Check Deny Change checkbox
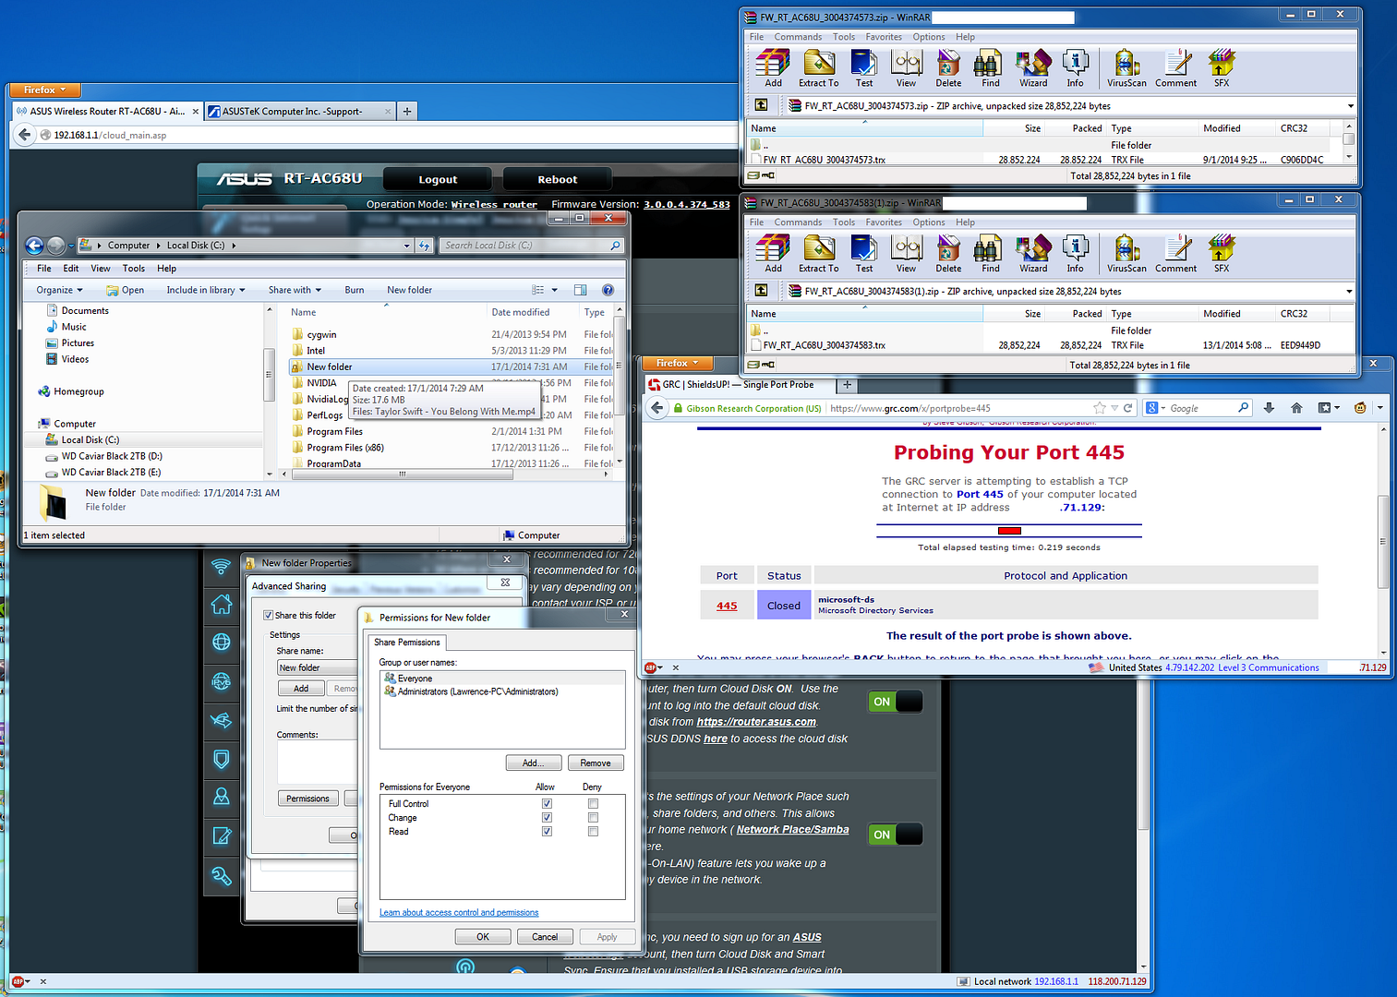 [593, 818]
